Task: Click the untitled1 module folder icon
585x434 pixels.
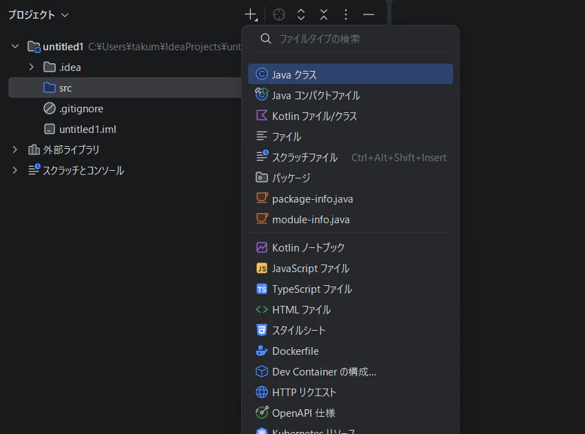Action: pos(34,47)
